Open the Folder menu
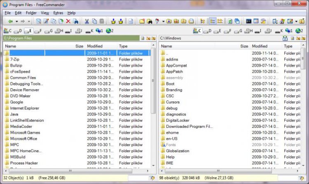The image size is (309, 184). tap(31, 13)
